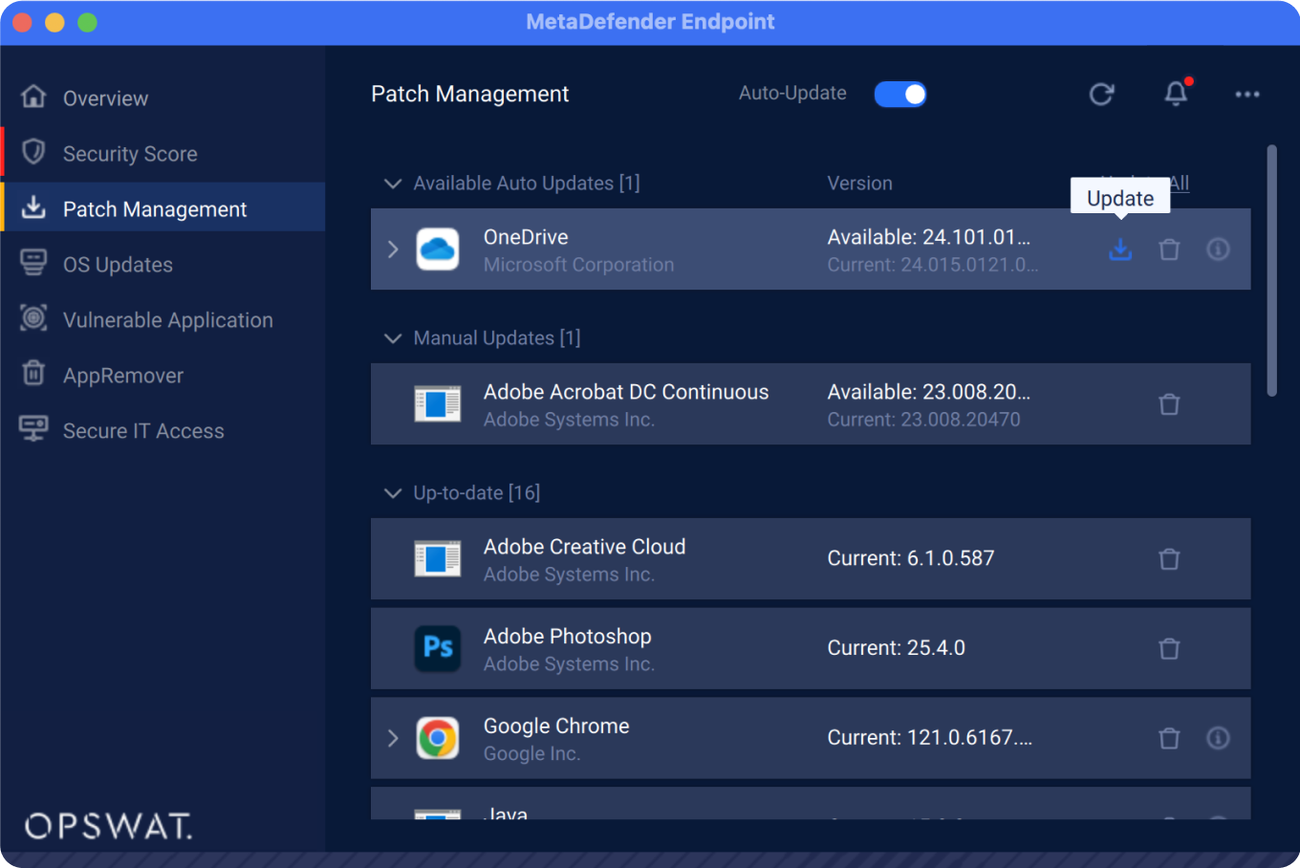Collapse the Available Auto Updates section
Image resolution: width=1300 pixels, height=868 pixels.
click(x=393, y=184)
